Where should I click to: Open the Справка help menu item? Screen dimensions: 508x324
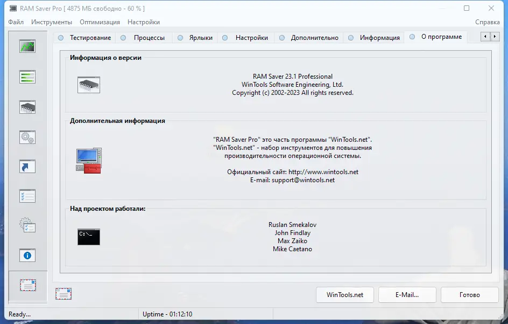pos(487,22)
